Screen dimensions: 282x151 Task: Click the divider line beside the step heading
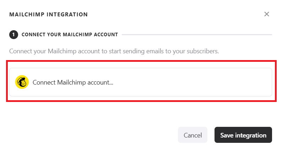(x=197, y=35)
